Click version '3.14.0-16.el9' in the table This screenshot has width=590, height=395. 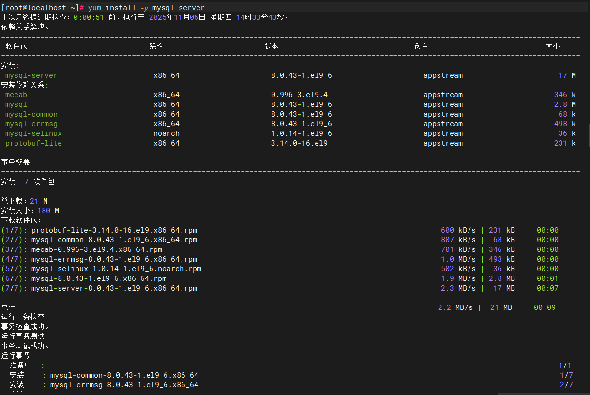299,143
